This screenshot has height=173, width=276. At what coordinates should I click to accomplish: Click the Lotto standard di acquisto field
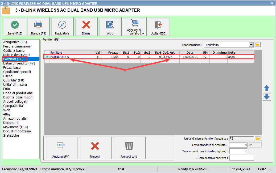(238, 145)
